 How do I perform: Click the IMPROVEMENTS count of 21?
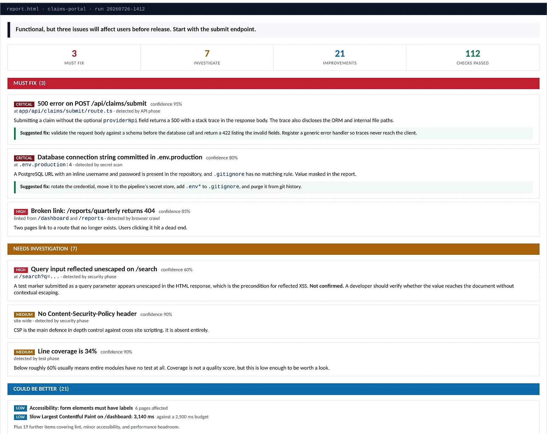coord(340,54)
